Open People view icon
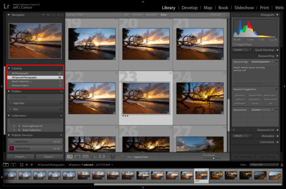This screenshot has height=189, width=286. [x=102, y=157]
